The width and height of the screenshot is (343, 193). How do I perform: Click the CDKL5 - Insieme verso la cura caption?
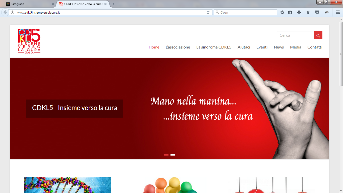click(x=75, y=108)
